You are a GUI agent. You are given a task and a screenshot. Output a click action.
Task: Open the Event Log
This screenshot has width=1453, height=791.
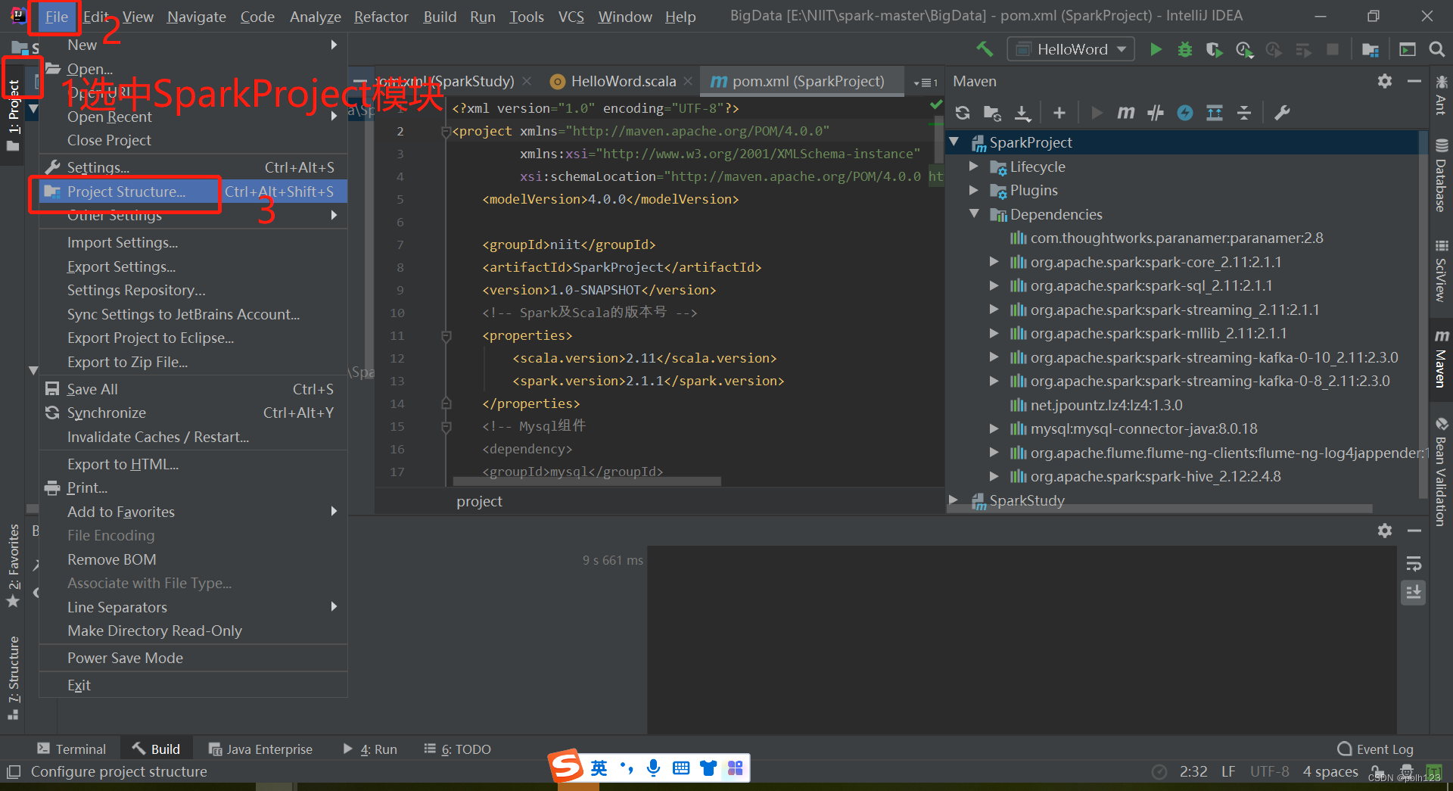click(x=1376, y=749)
